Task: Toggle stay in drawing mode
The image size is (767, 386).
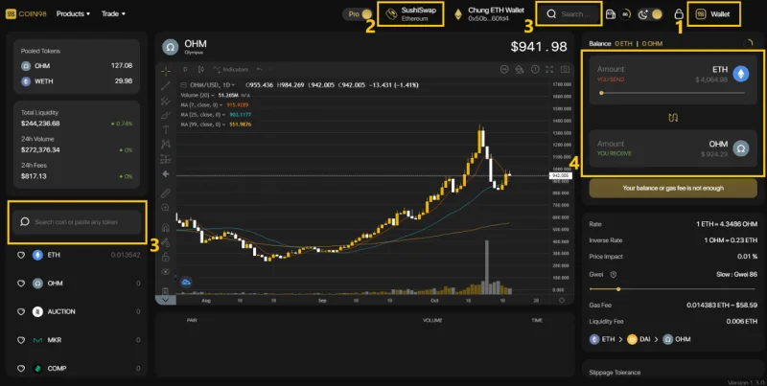Action: [x=166, y=242]
